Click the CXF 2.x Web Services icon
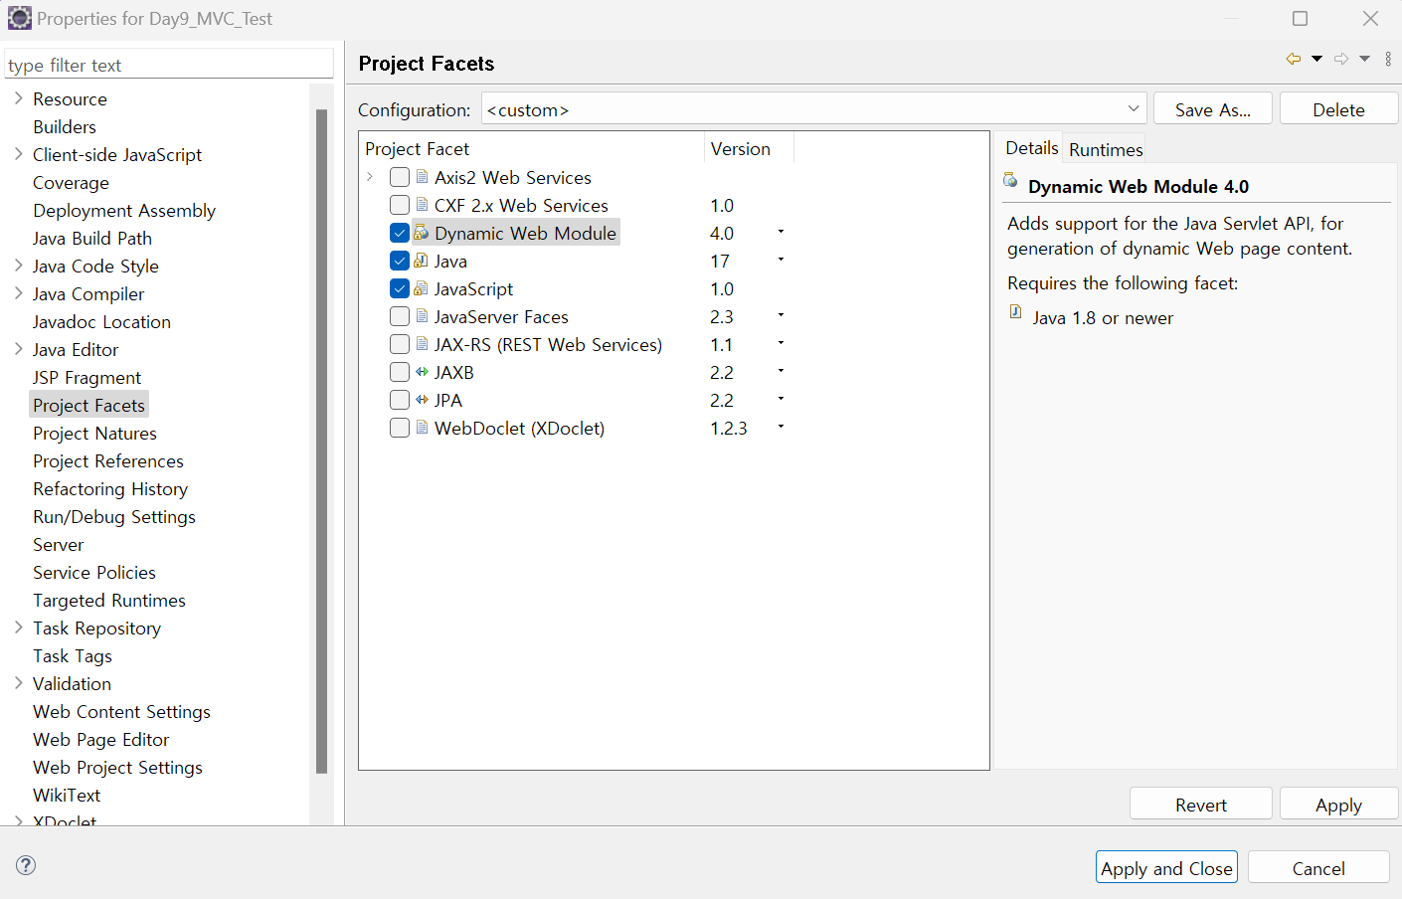This screenshot has width=1402, height=899. [x=422, y=205]
